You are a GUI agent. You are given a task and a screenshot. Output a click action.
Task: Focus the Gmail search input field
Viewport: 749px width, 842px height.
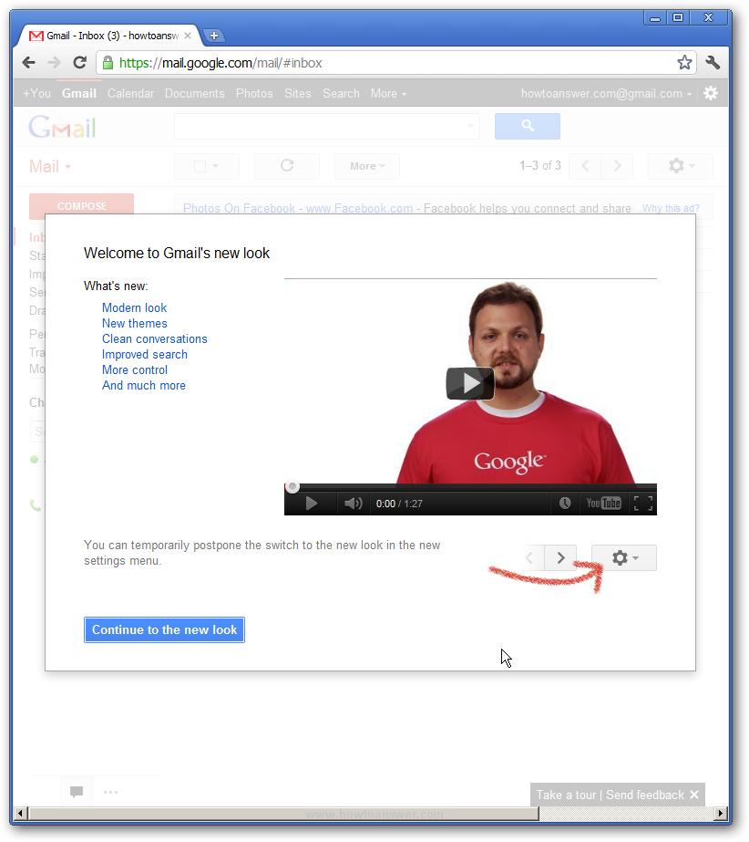click(326, 126)
